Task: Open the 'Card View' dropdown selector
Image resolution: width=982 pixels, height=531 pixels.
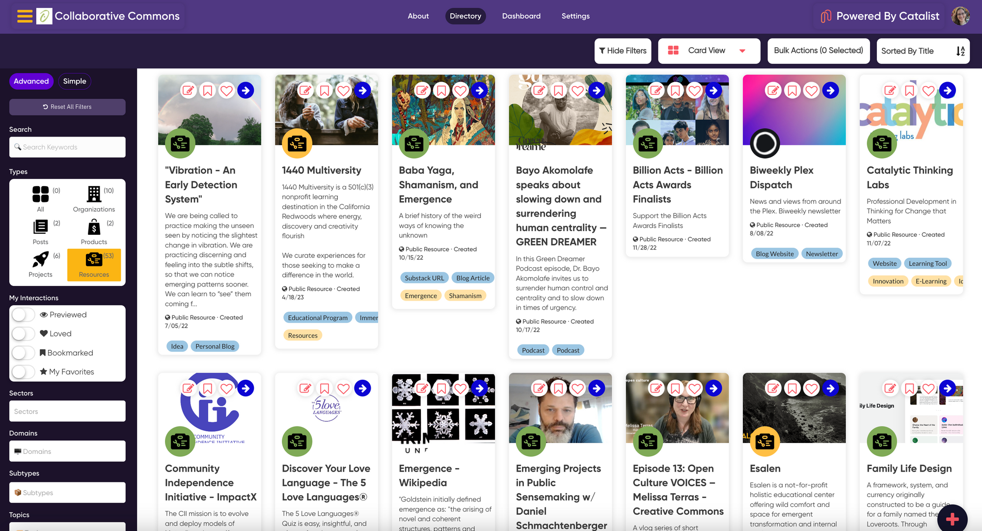Action: click(x=743, y=51)
